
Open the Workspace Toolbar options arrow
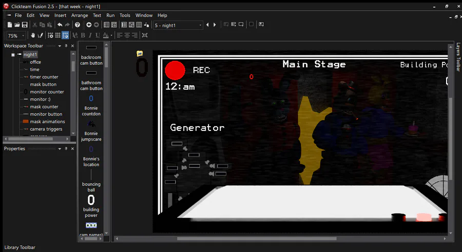[x=60, y=46]
